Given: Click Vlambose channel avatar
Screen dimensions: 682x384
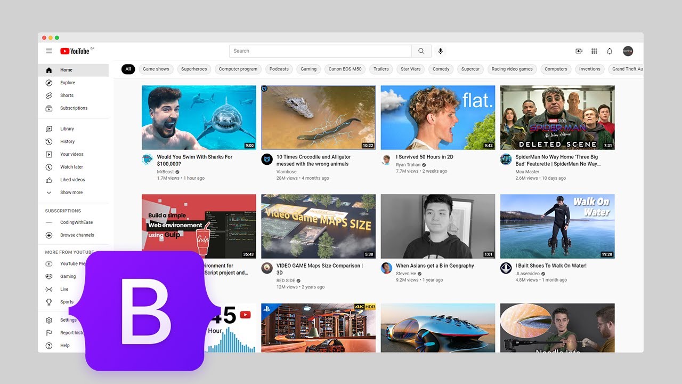Looking at the screenshot, I should point(267,159).
